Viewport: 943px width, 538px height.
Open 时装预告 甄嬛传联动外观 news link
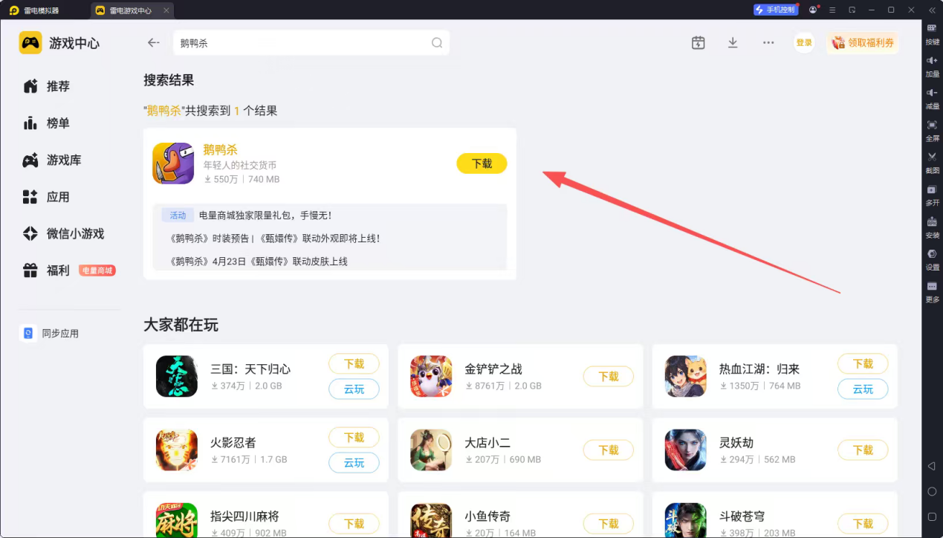(x=275, y=239)
